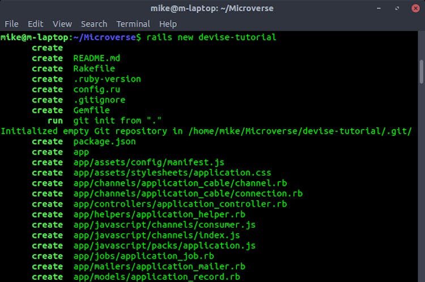Open the View menu
This screenshot has height=282, width=425.
pyautogui.click(x=62, y=24)
